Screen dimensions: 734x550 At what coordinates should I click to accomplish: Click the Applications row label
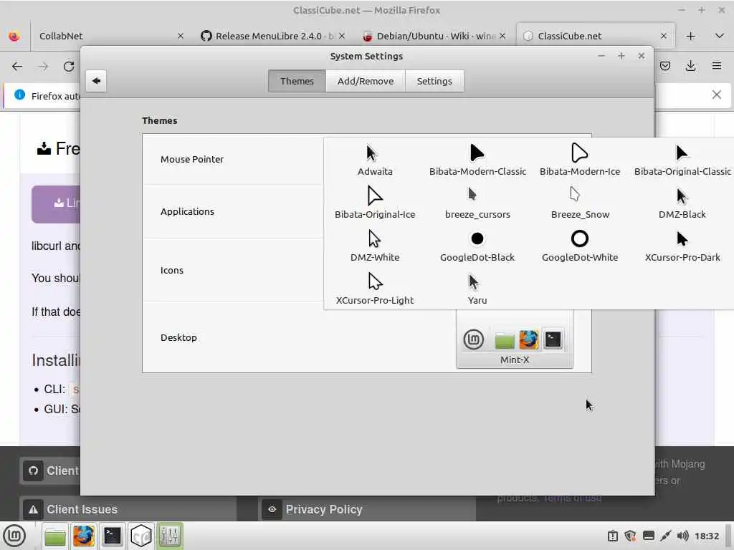(x=187, y=211)
